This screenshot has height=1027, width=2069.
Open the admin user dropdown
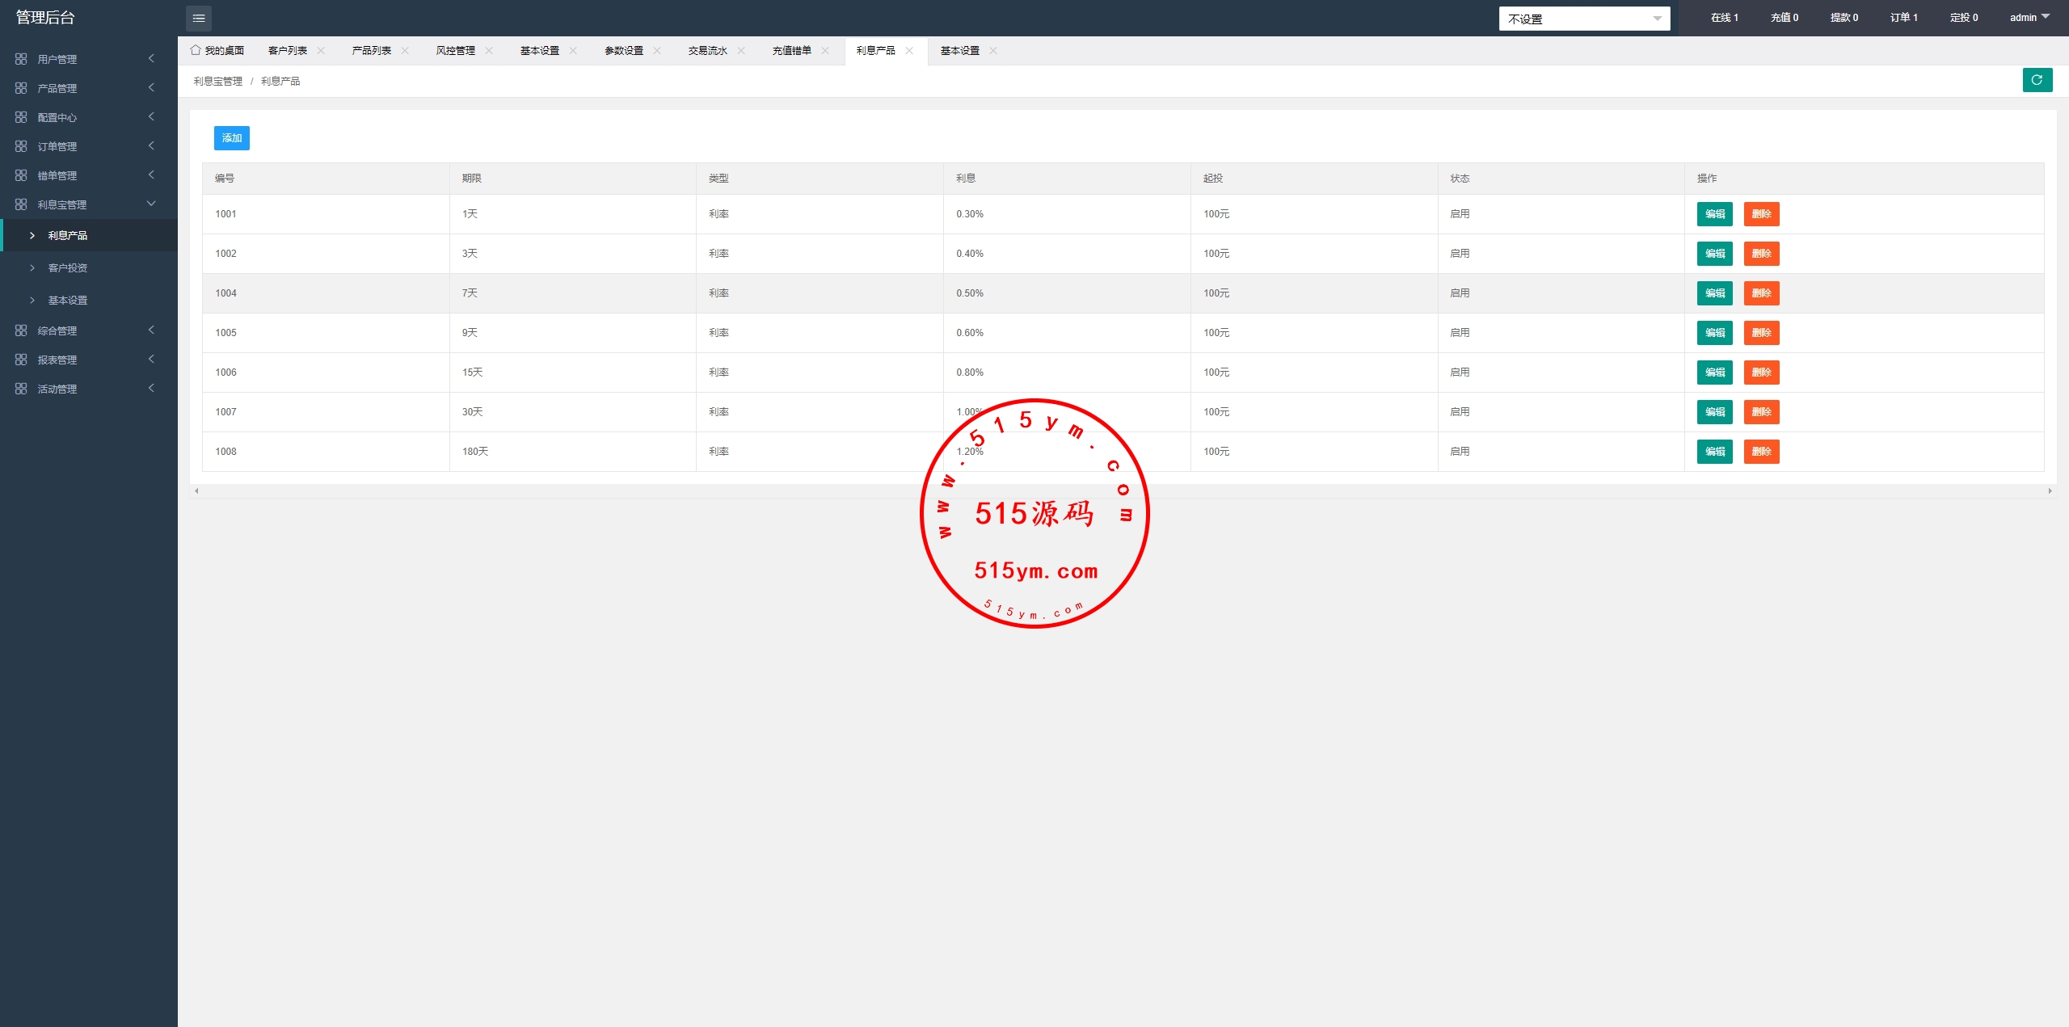(2029, 17)
